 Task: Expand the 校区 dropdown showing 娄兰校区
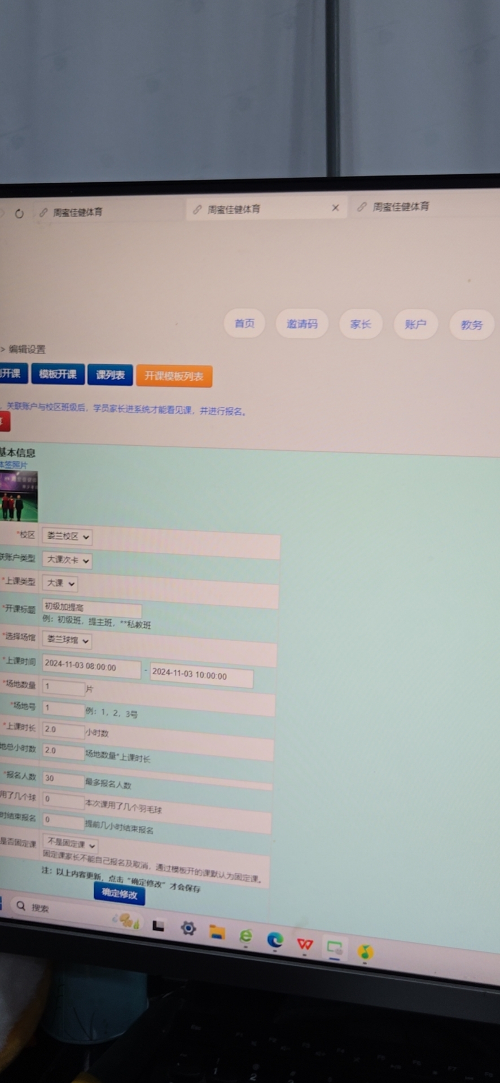click(67, 536)
